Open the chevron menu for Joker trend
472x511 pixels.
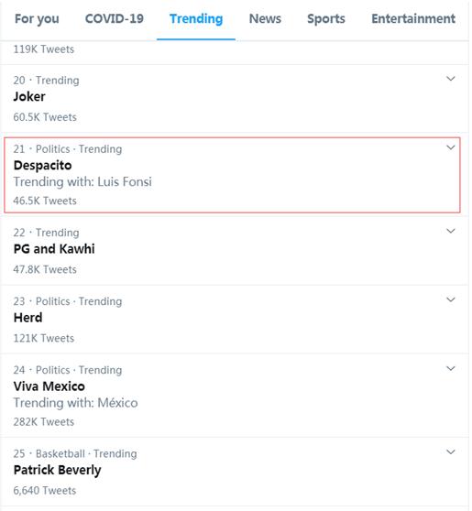pyautogui.click(x=450, y=79)
